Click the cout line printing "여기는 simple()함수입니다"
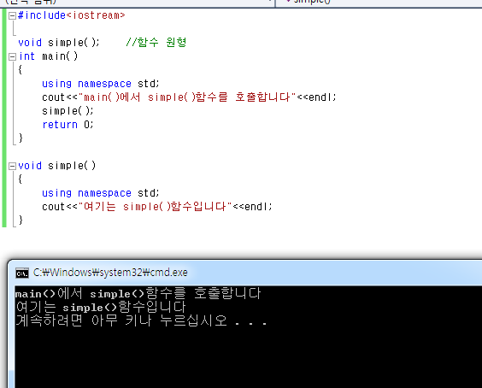Viewport: 482px width, 388px height. pos(157,207)
